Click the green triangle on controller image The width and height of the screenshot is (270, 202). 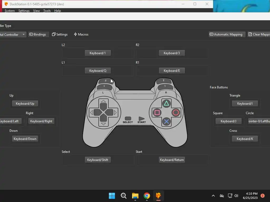point(166,103)
